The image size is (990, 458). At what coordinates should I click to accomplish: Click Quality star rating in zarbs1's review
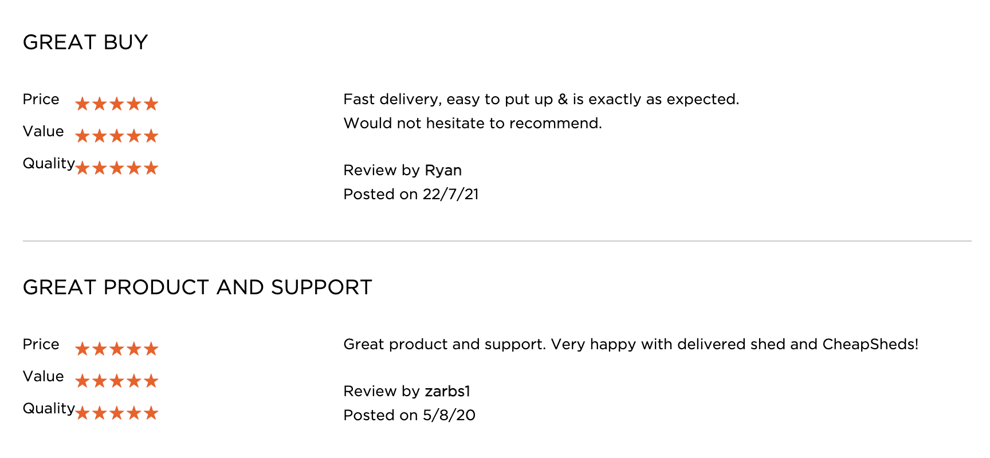click(x=116, y=413)
